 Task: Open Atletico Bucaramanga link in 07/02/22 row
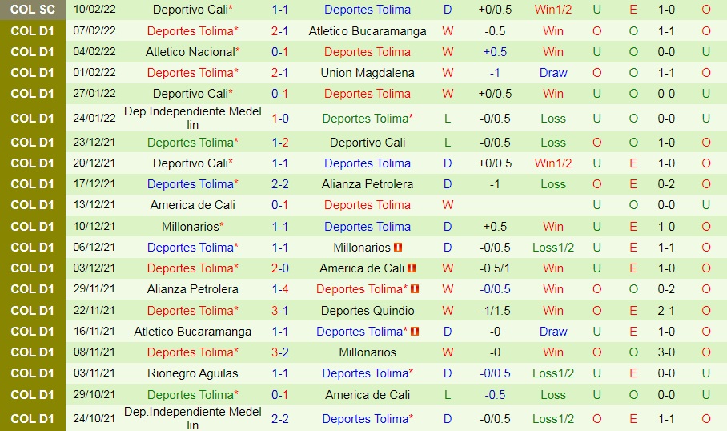pos(368,30)
